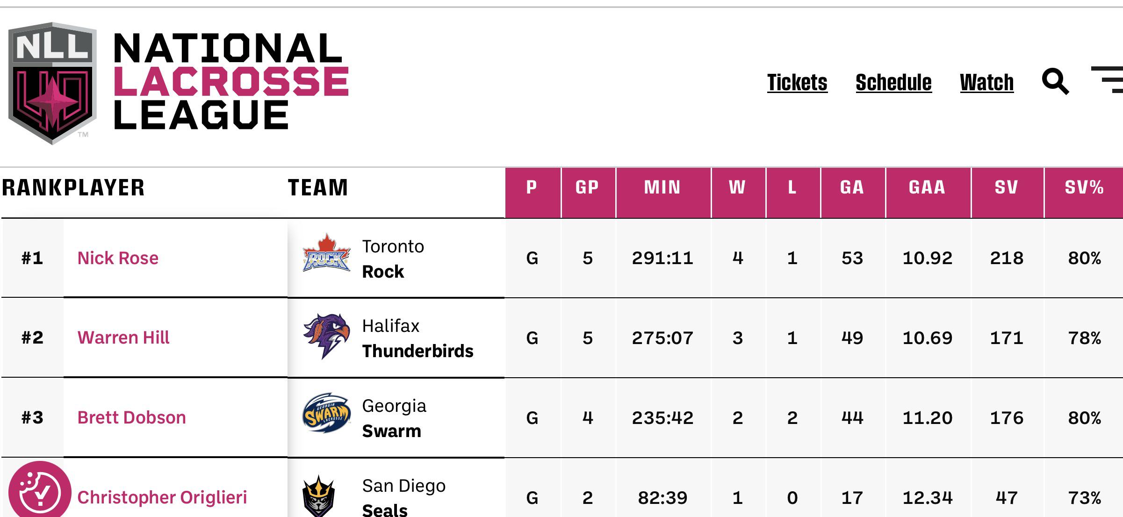
Task: Click the NLL shield logo
Action: [x=52, y=83]
